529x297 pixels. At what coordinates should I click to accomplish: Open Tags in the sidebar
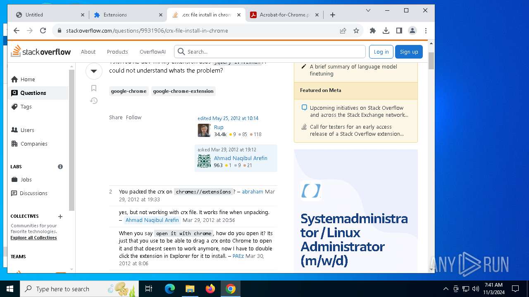[38, 106]
